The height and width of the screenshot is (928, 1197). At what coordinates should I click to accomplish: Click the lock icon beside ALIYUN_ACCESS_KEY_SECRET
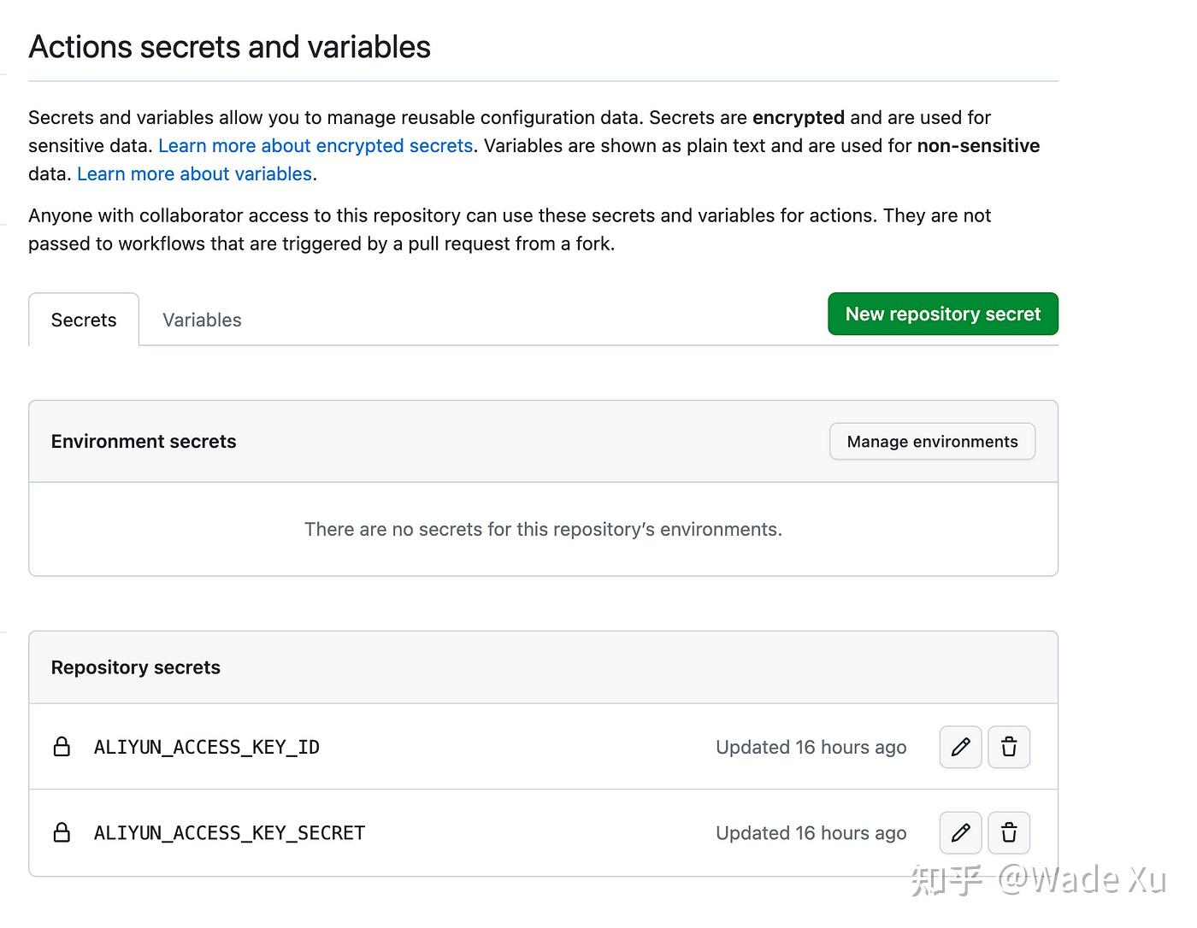pos(62,833)
